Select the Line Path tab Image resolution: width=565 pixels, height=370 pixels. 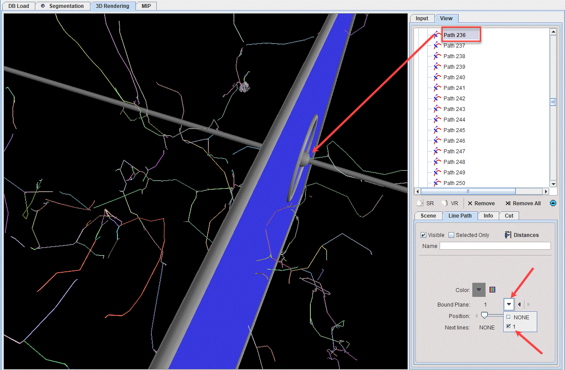click(x=460, y=216)
